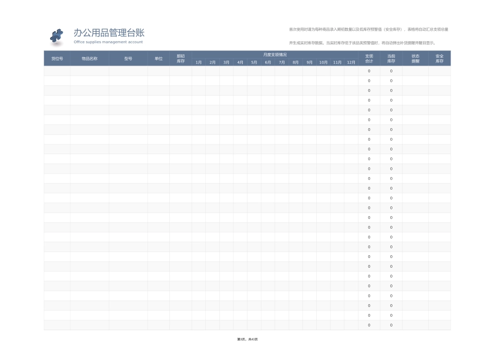Select the 货位号 column header
The height and width of the screenshot is (350, 495).
point(57,58)
